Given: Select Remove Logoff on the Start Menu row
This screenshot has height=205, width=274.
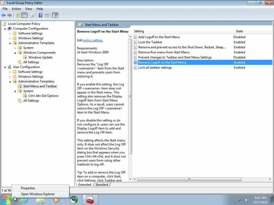Looking at the screenshot, I should coord(203,62).
